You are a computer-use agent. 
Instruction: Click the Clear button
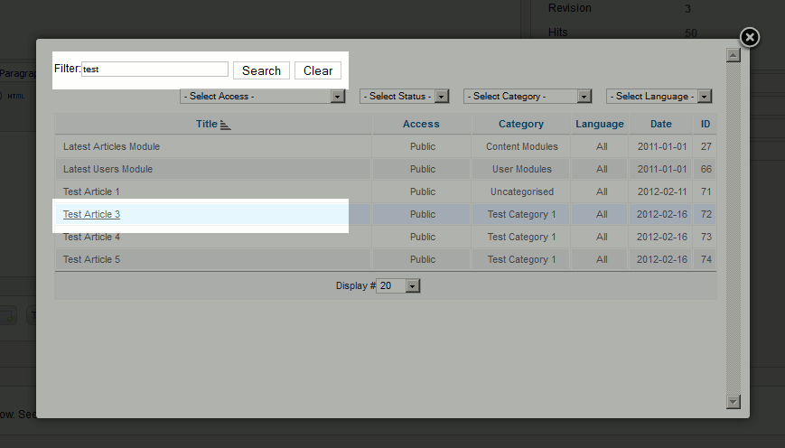click(318, 70)
